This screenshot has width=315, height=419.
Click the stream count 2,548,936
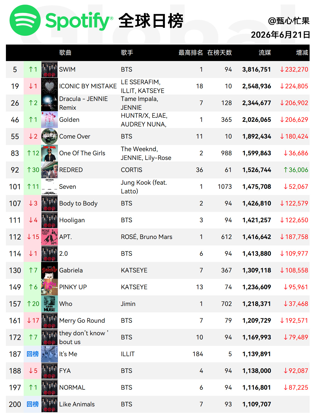[257, 86]
